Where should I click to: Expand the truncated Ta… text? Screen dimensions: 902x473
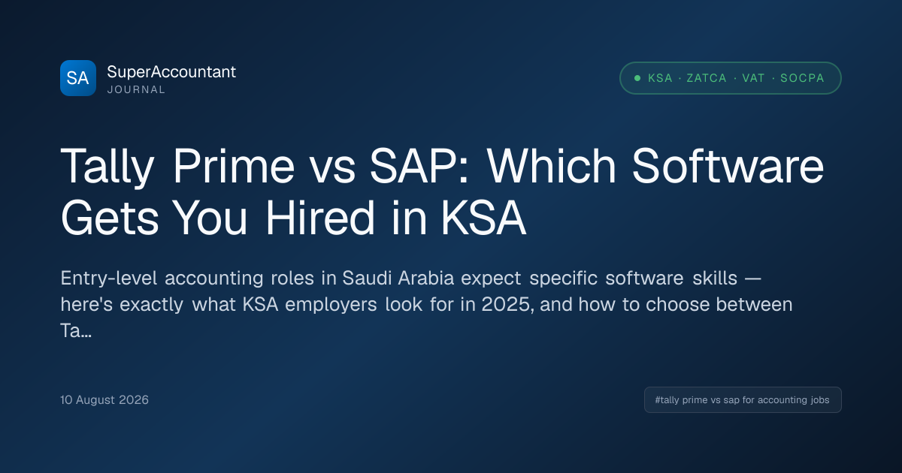tap(76, 332)
